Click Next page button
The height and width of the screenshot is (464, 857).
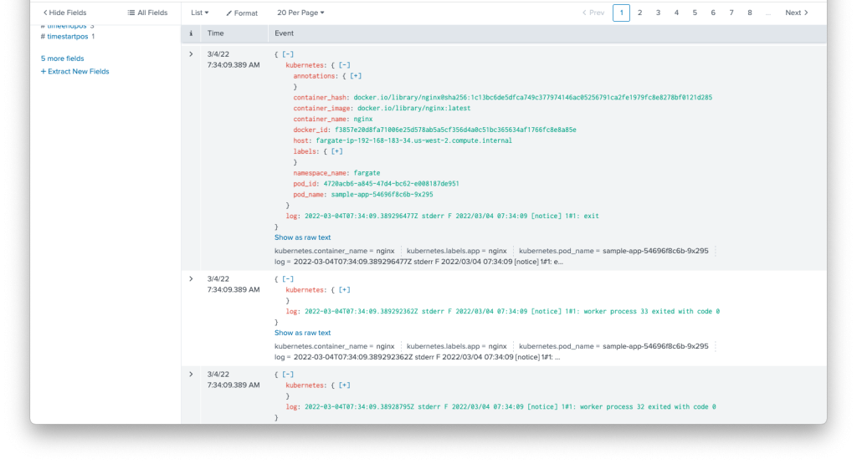coord(796,13)
